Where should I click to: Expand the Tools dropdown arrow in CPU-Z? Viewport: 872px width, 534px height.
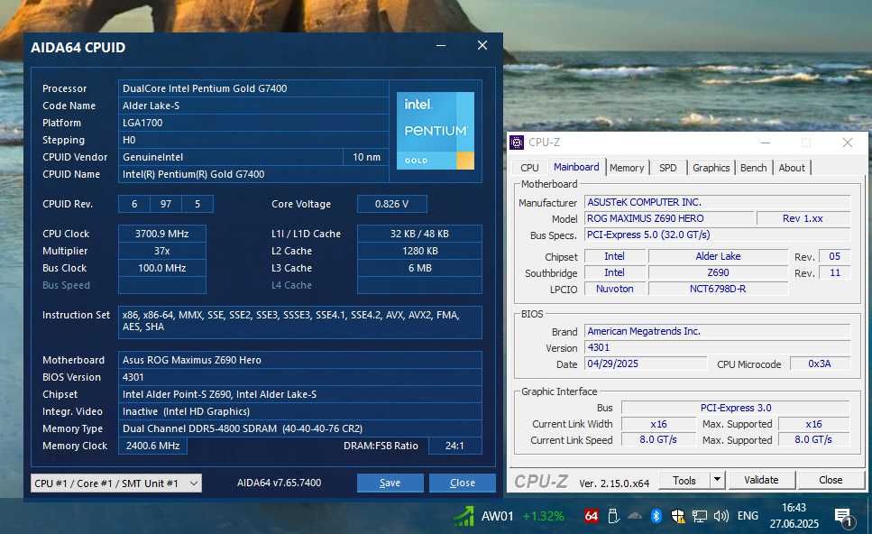[x=718, y=480]
